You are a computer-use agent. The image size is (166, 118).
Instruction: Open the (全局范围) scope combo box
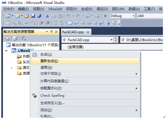point(112,47)
